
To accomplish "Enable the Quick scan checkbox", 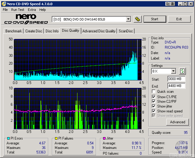I will (154, 92).
